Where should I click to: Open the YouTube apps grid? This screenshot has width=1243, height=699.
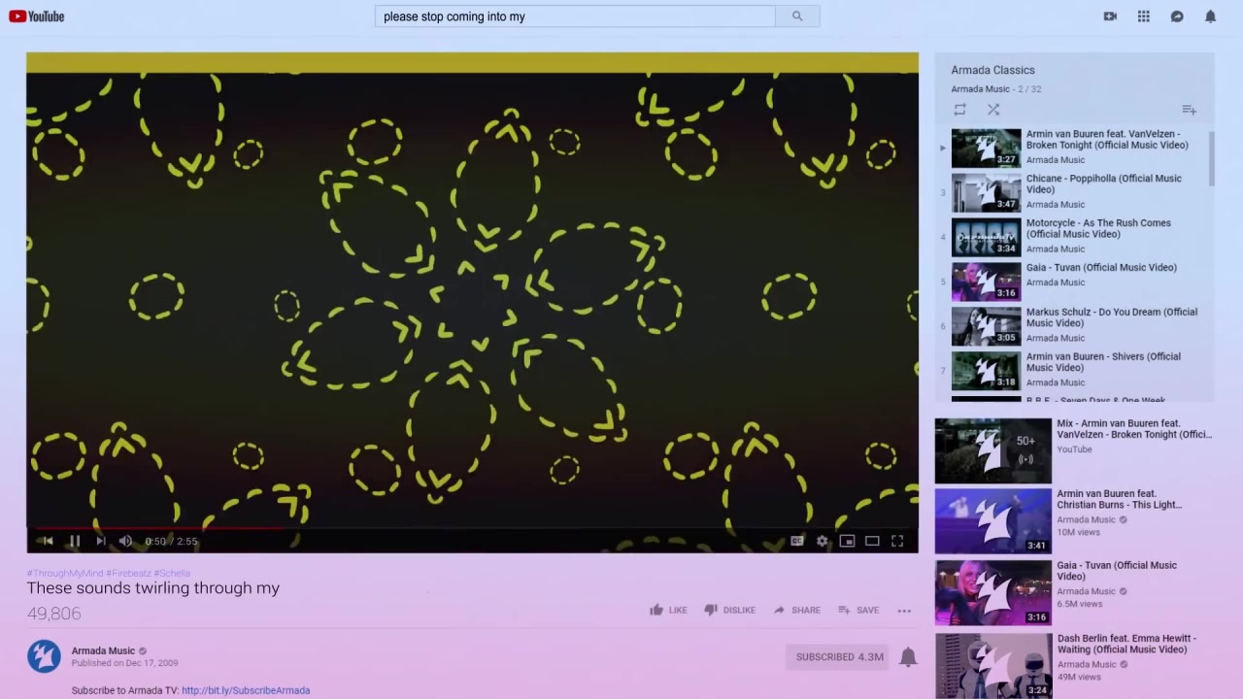click(1144, 17)
